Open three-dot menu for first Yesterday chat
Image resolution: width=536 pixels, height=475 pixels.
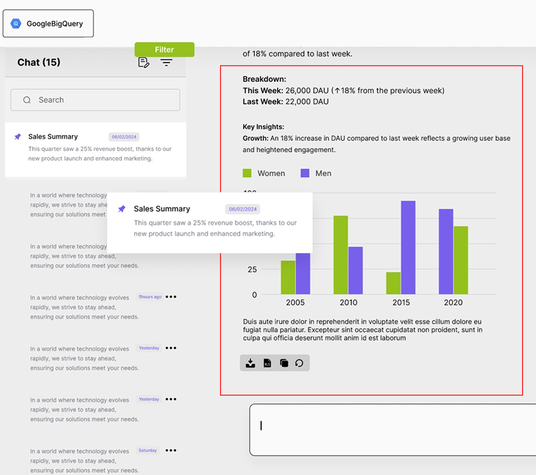coord(171,348)
